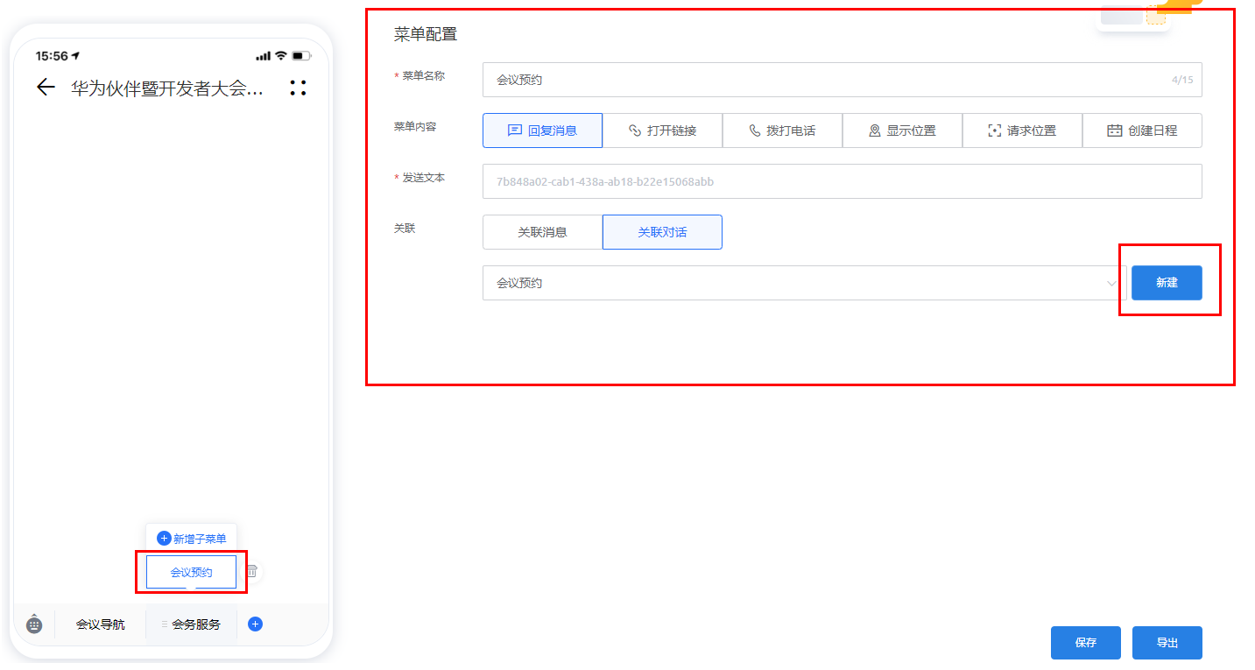Choose 请求位置 as menu content
1255x670 pixels.
click(1022, 130)
